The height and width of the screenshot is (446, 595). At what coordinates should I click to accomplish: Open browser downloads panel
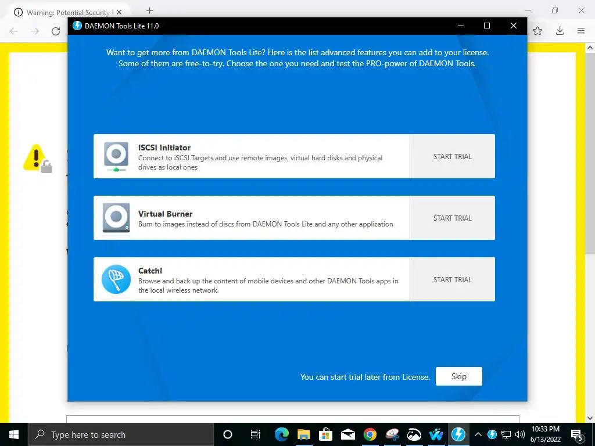tap(560, 31)
